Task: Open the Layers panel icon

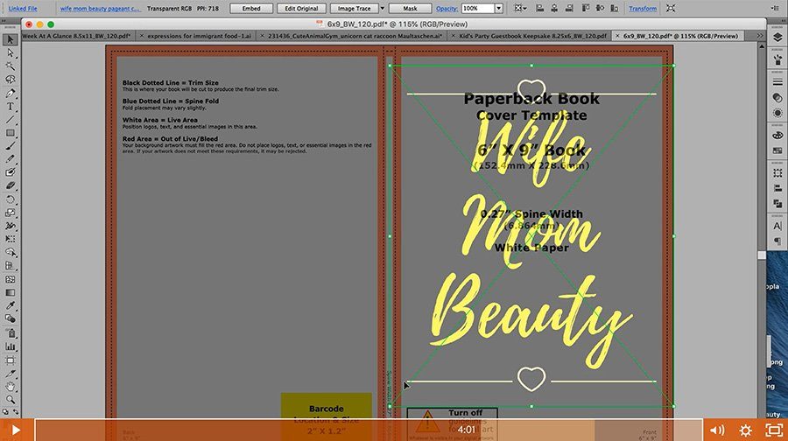Action: (x=777, y=38)
